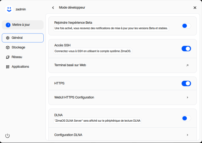Image resolution: width=202 pixels, height=143 pixels.
Task: Switch to the Réseau section
Action: [17, 57]
